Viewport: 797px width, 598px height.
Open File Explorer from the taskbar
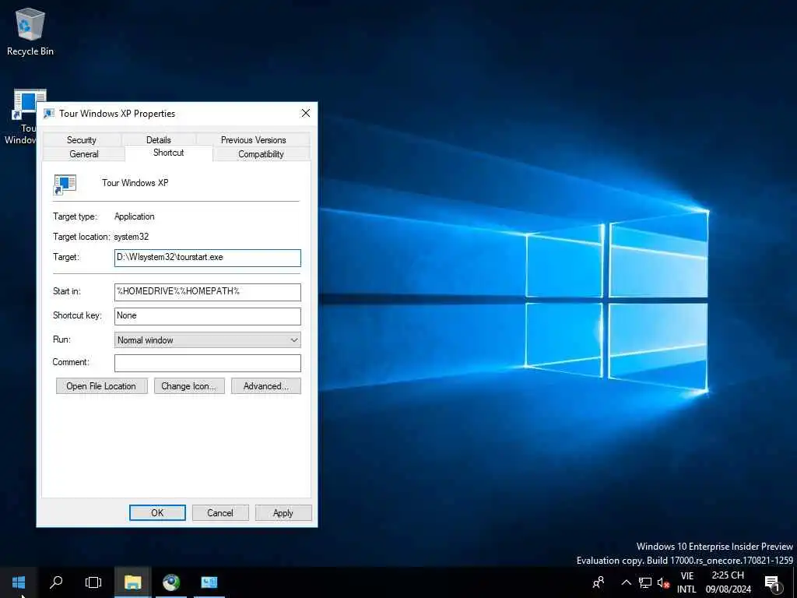(132, 582)
